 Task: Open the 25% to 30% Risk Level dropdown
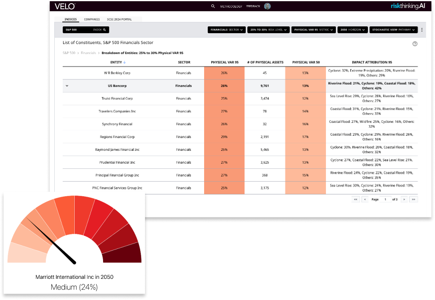(x=268, y=30)
